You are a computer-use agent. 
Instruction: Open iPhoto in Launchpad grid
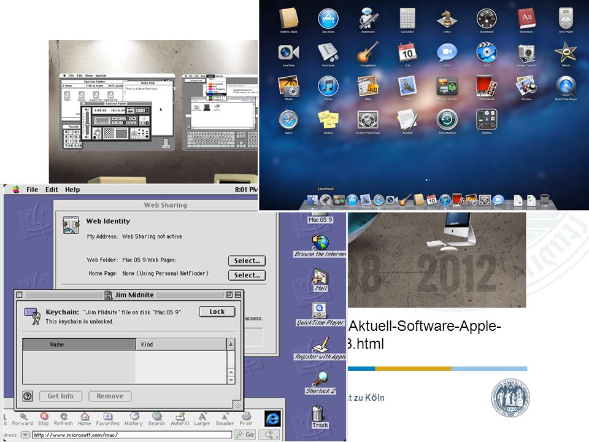288,86
